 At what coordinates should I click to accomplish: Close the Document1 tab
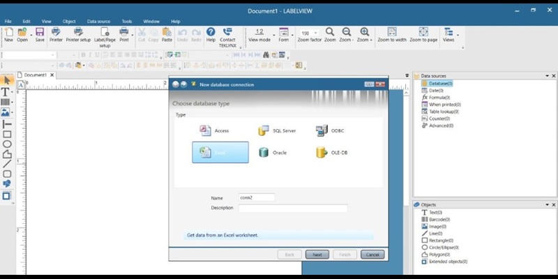pyautogui.click(x=52, y=75)
